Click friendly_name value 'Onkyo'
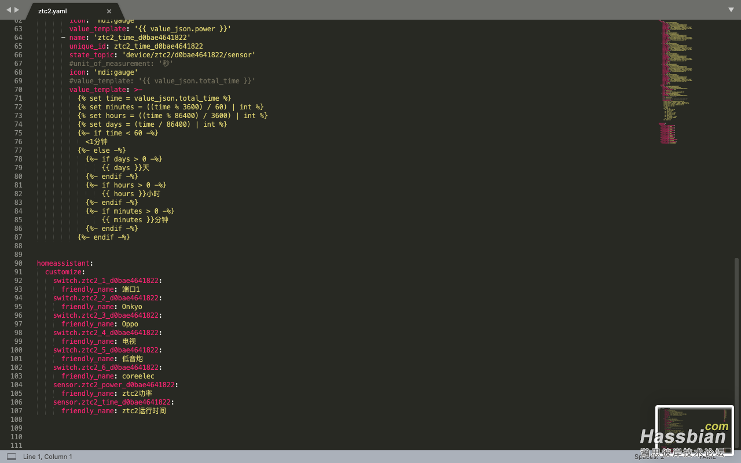741x463 pixels. tap(132, 307)
